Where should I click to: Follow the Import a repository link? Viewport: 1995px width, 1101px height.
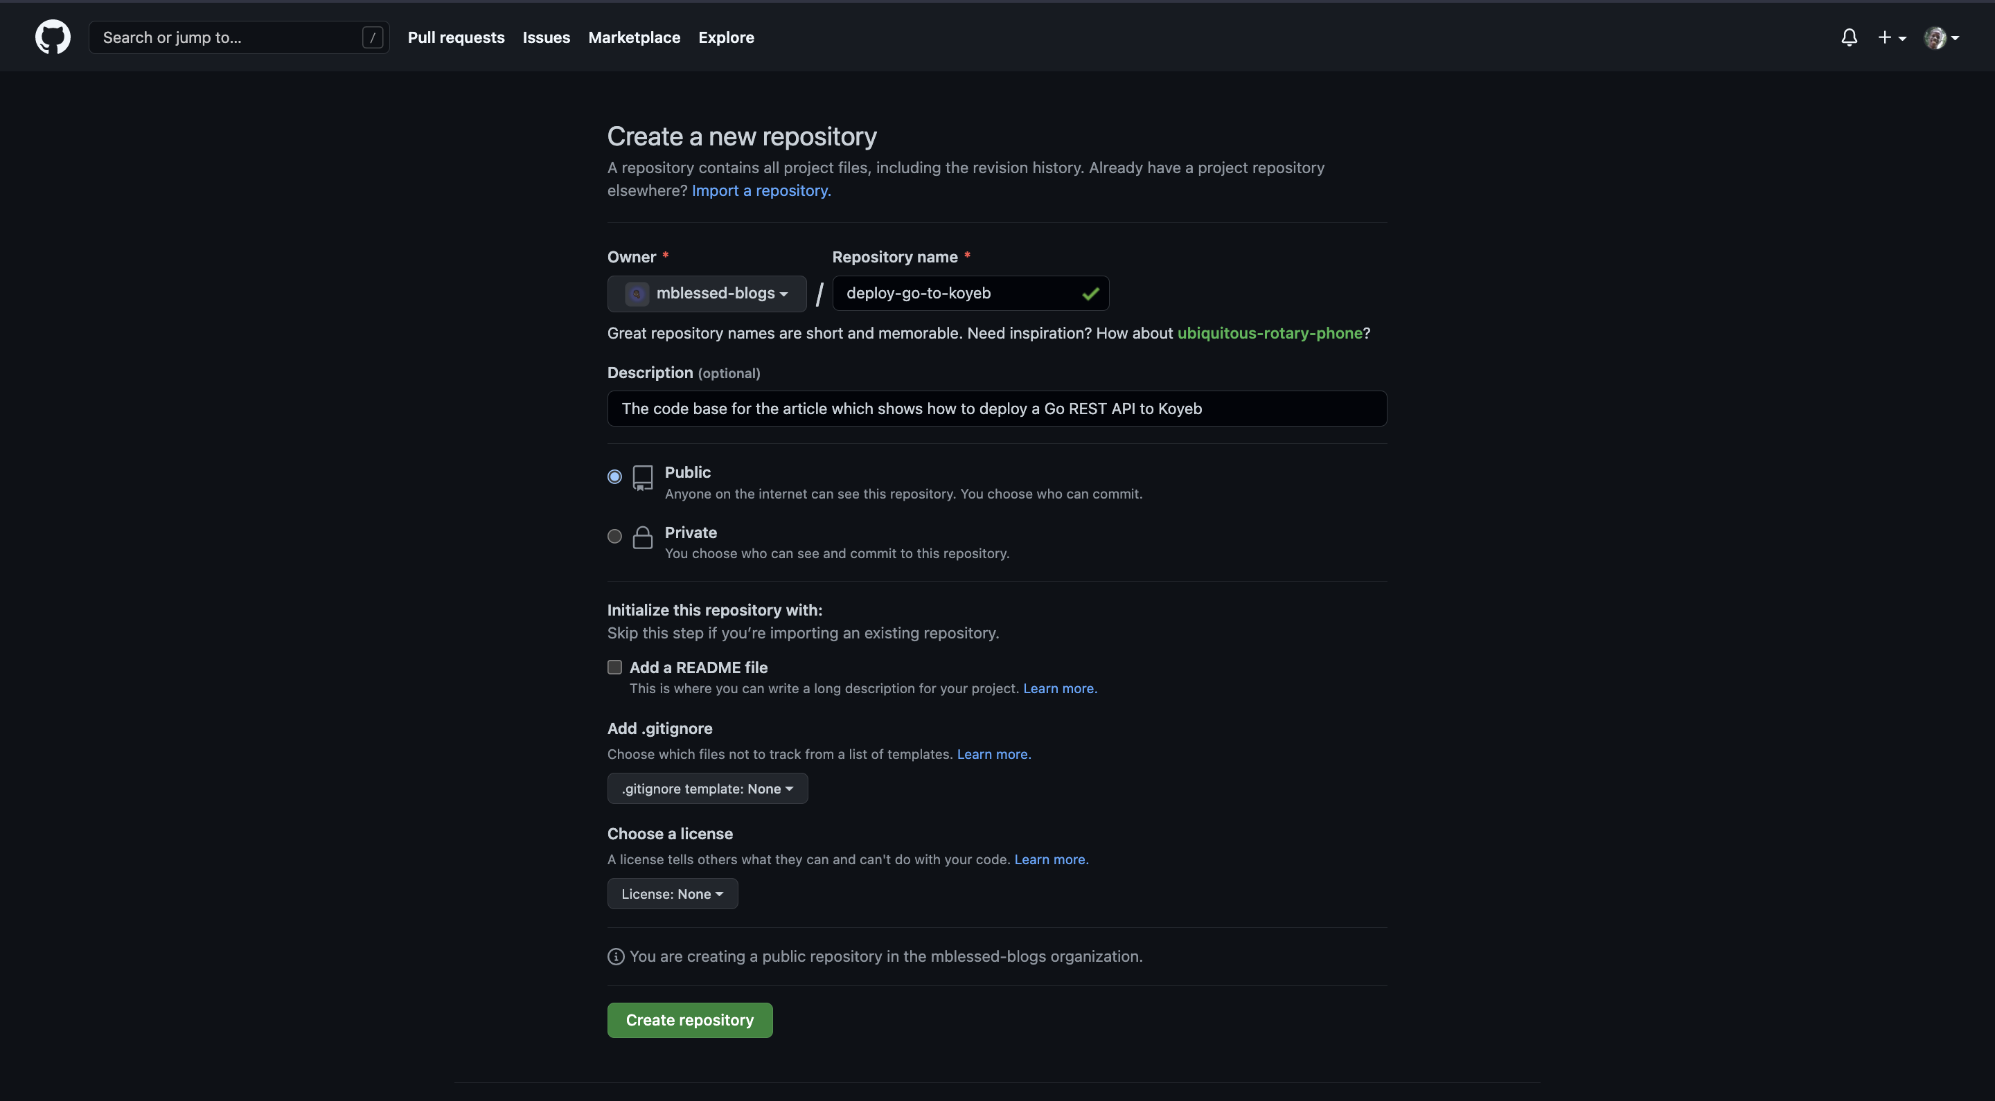click(x=761, y=190)
